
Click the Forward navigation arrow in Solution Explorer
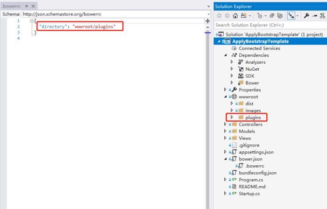pyautogui.click(x=227, y=16)
